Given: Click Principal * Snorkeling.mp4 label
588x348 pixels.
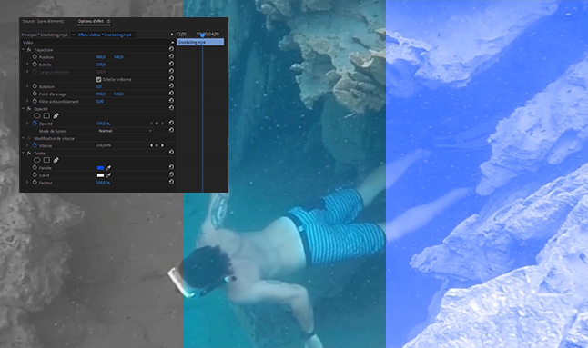Looking at the screenshot, I should point(45,35).
